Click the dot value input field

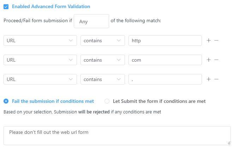click(x=165, y=79)
